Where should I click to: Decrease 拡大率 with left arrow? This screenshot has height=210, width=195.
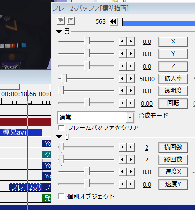(x=123, y=79)
